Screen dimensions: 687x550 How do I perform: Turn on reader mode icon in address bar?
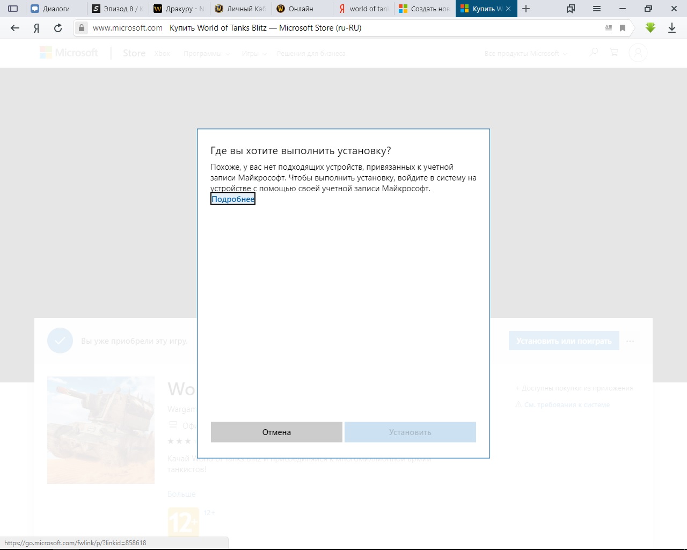click(609, 28)
